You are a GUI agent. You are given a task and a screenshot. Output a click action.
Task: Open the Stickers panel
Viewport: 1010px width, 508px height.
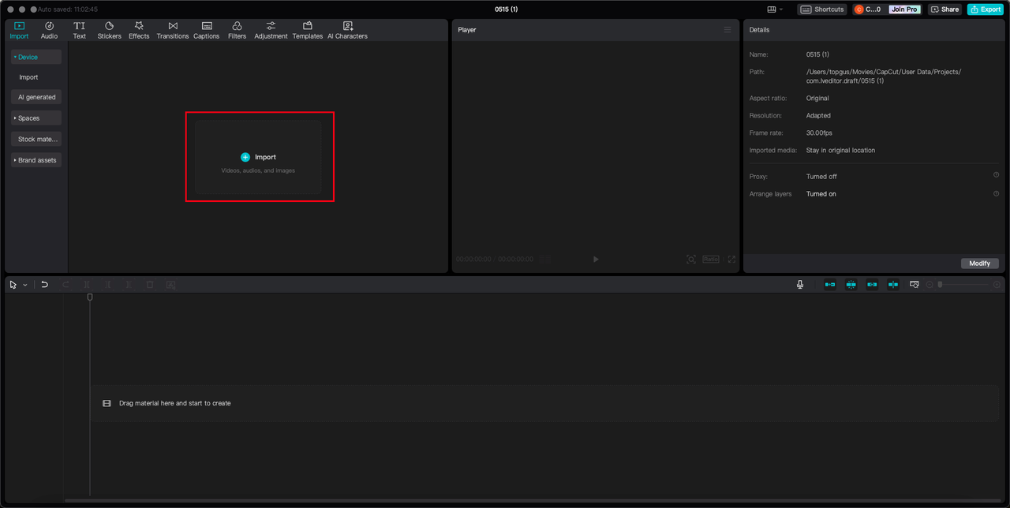109,30
